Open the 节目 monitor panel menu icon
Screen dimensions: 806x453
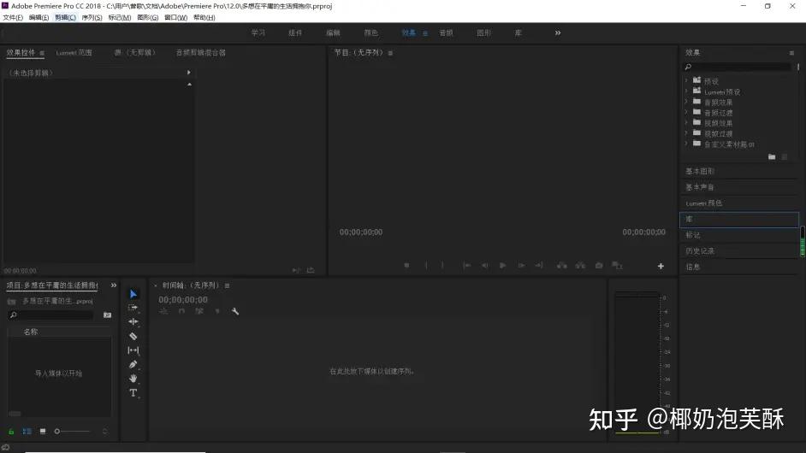click(390, 53)
